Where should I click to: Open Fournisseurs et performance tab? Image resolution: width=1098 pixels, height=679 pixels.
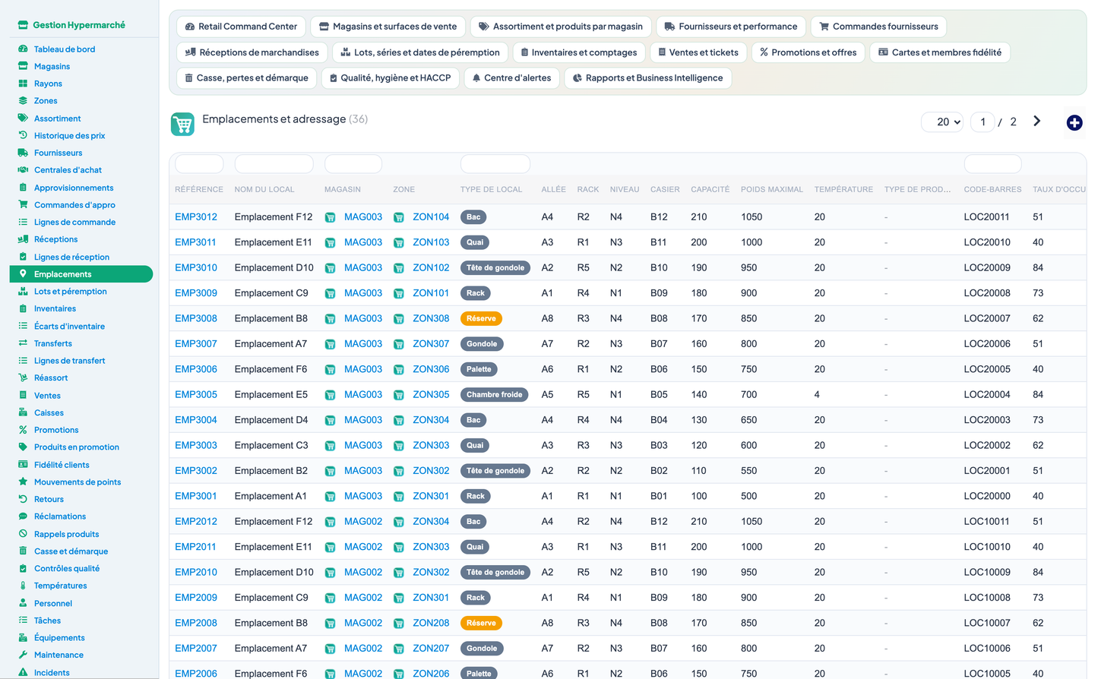[x=731, y=27]
